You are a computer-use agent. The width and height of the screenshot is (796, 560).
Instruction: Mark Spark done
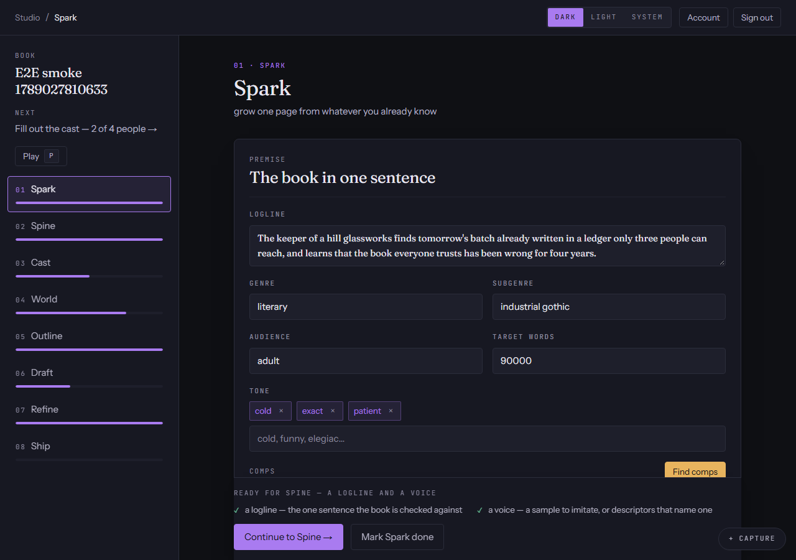pyautogui.click(x=397, y=537)
